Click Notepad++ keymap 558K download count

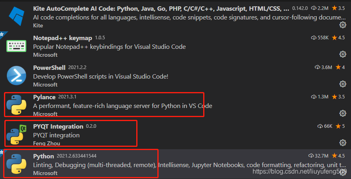coord(320,38)
